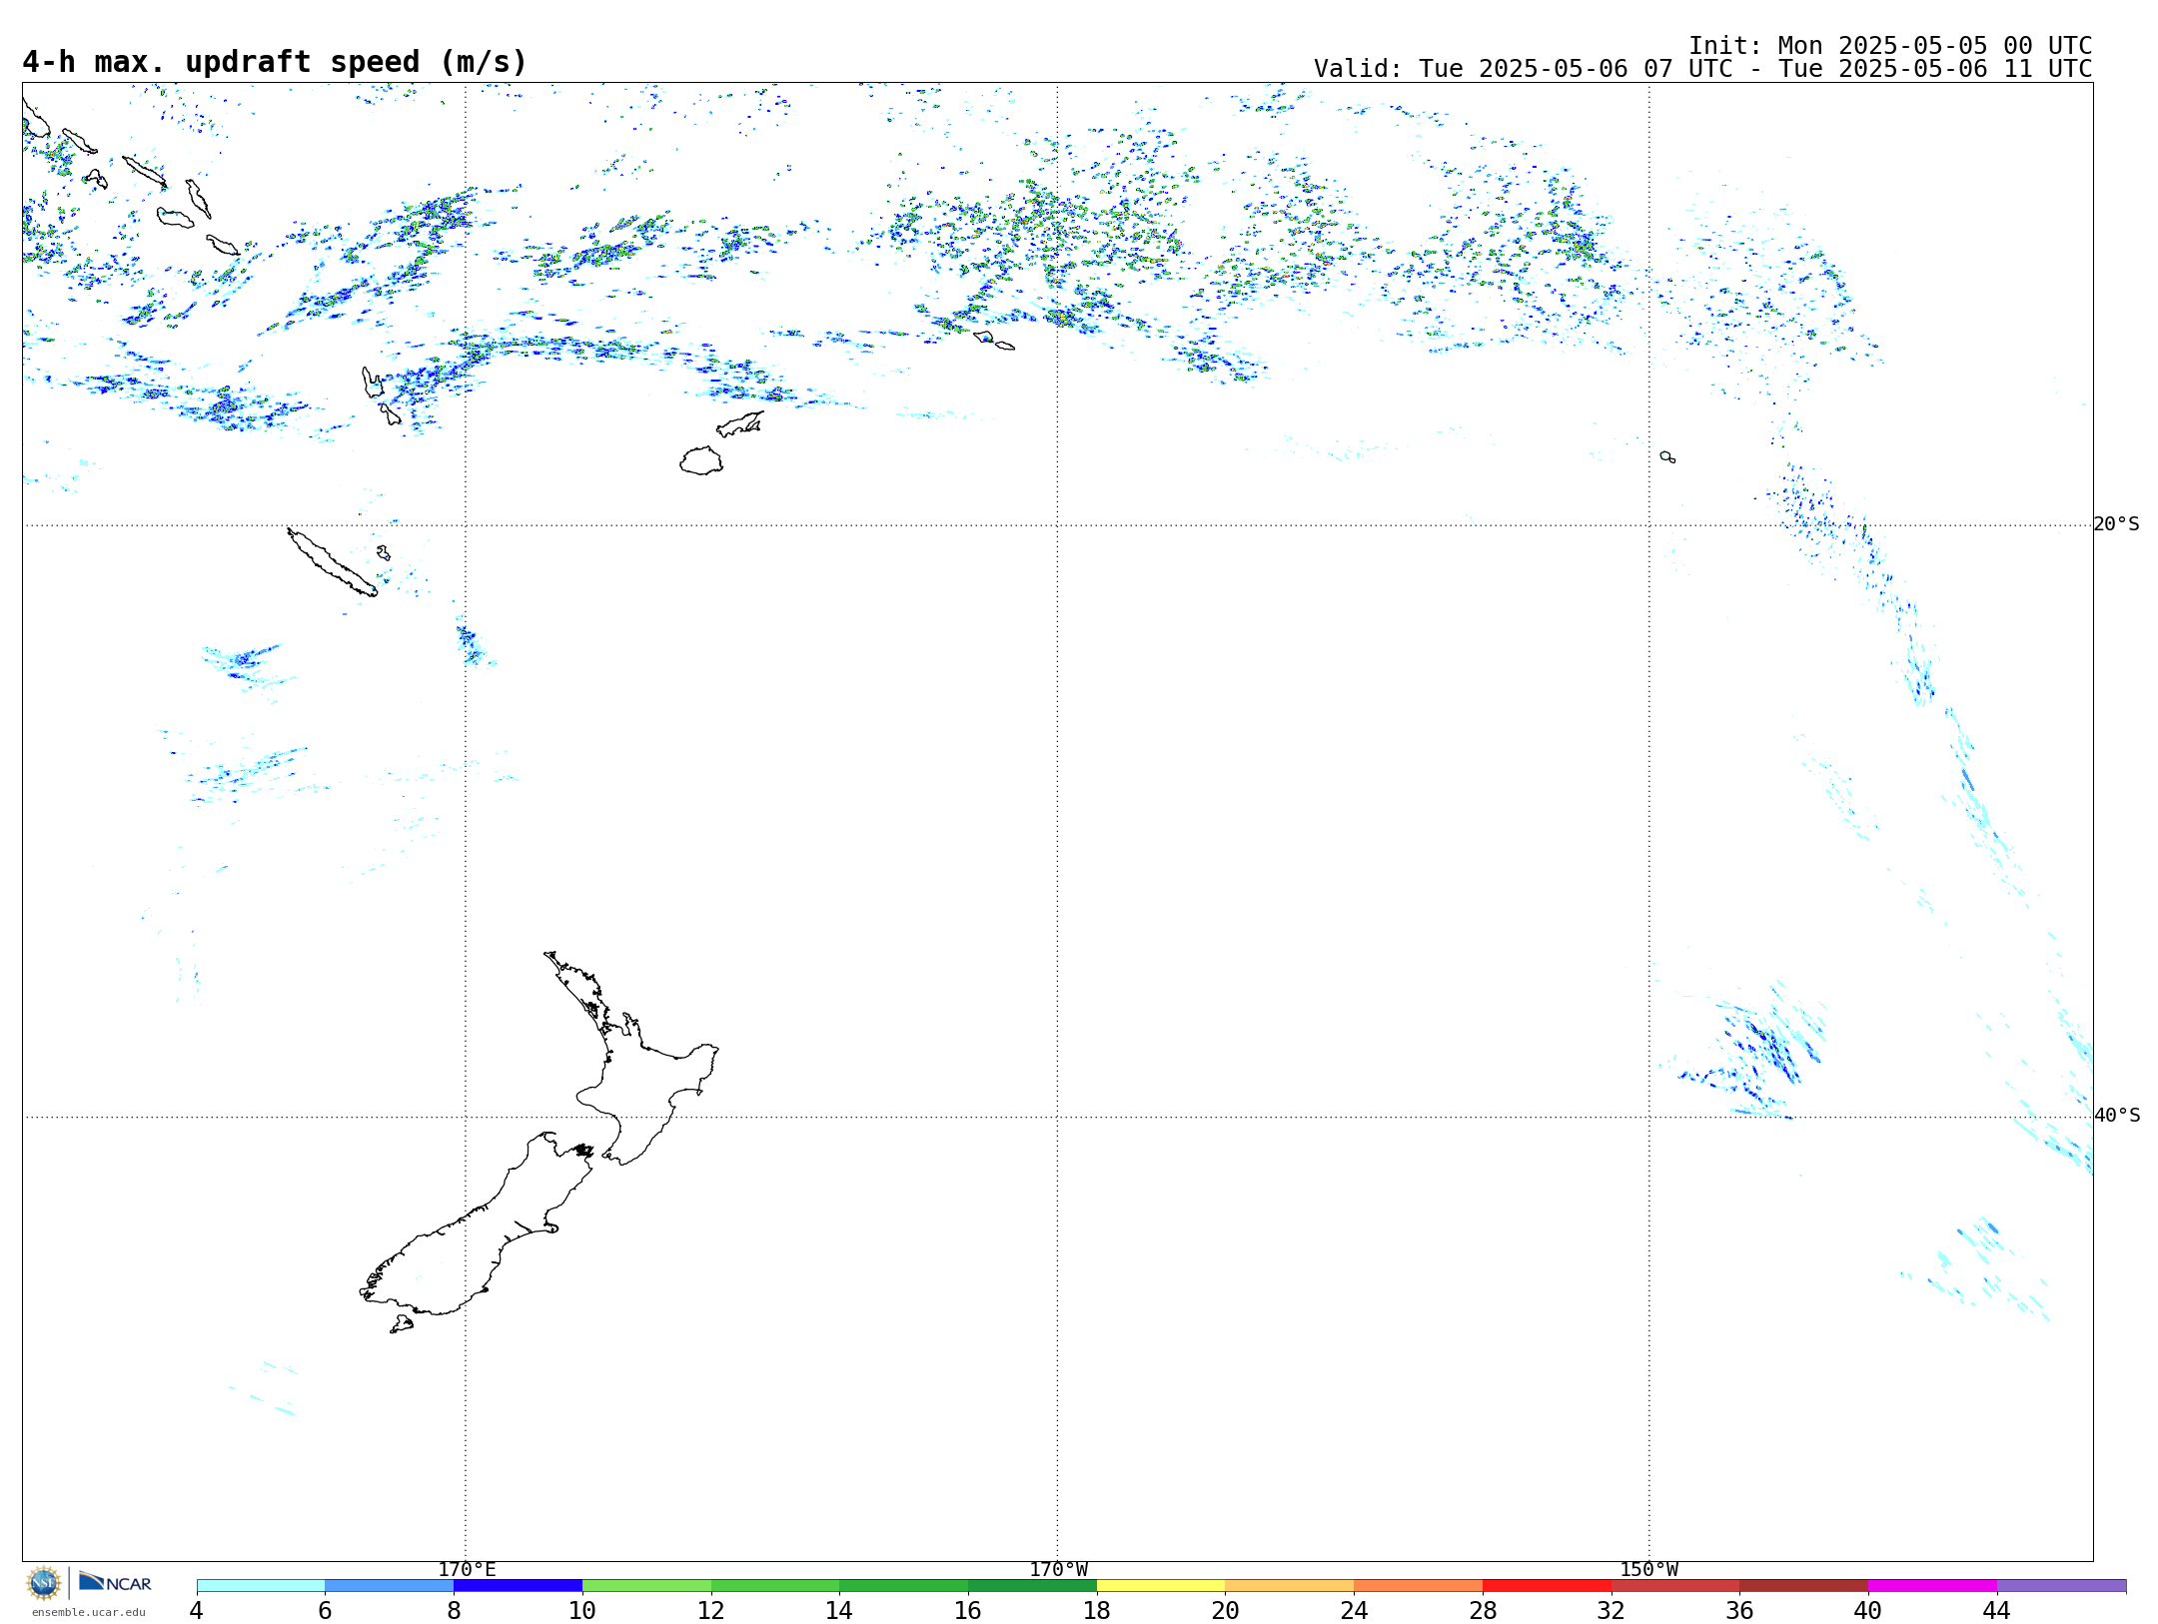Click the colorbar tick label 4

(x=197, y=1610)
